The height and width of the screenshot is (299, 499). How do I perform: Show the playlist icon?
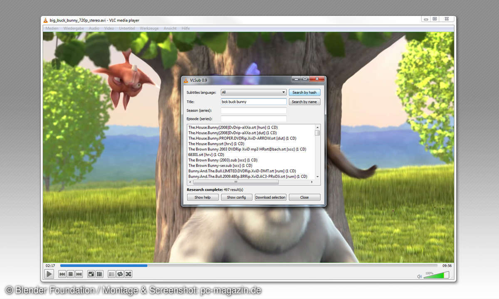(x=111, y=274)
